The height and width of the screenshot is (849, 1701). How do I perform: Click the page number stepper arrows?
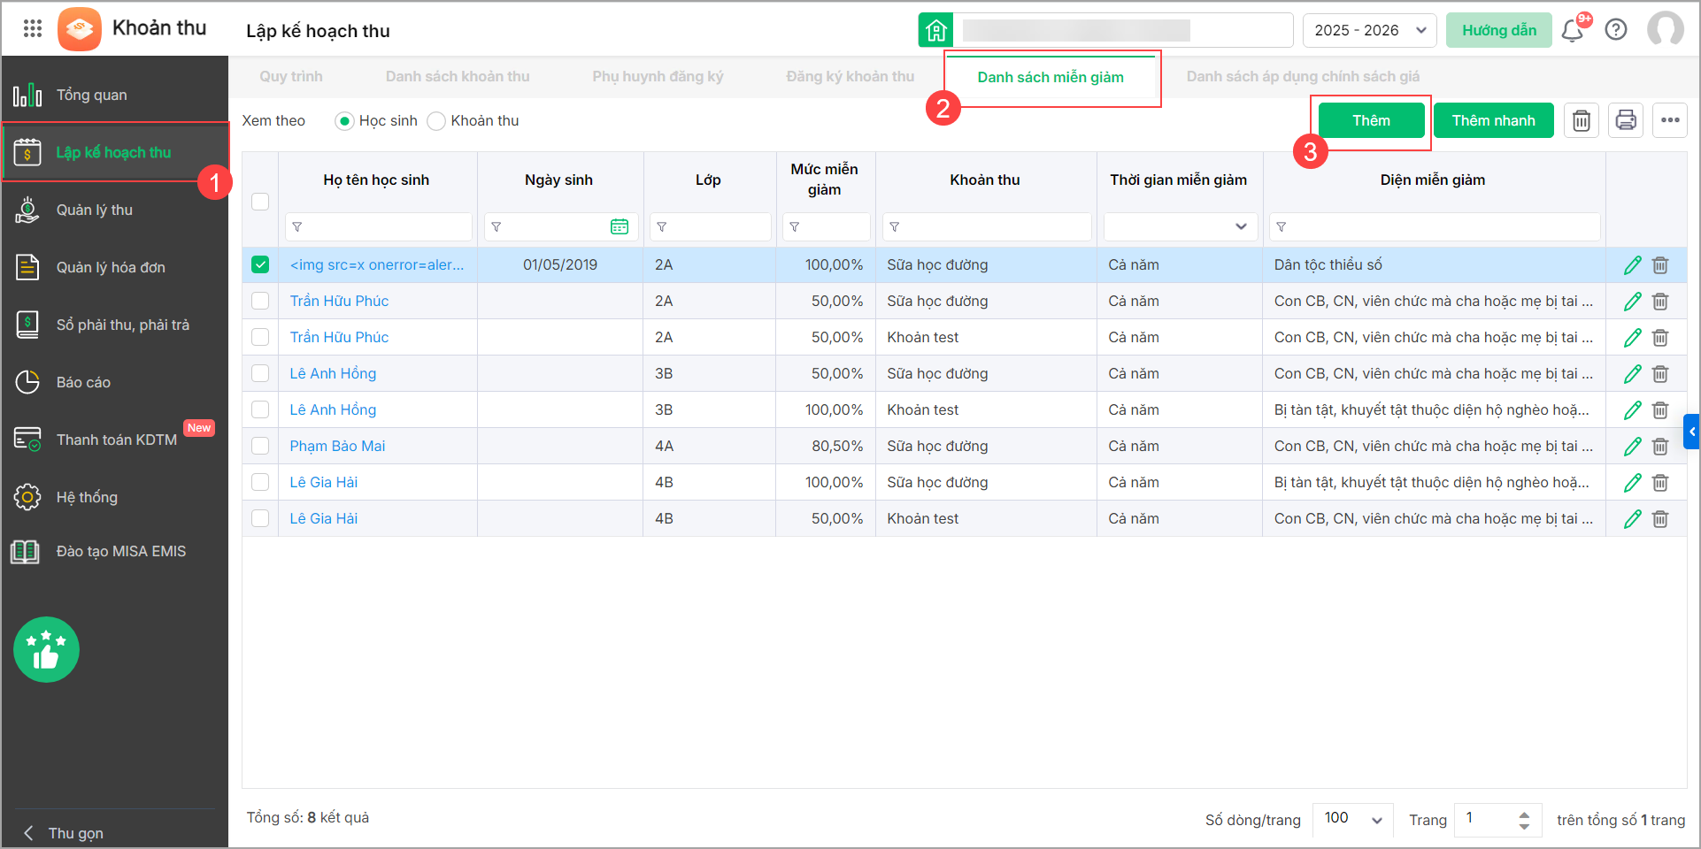pos(1524,820)
